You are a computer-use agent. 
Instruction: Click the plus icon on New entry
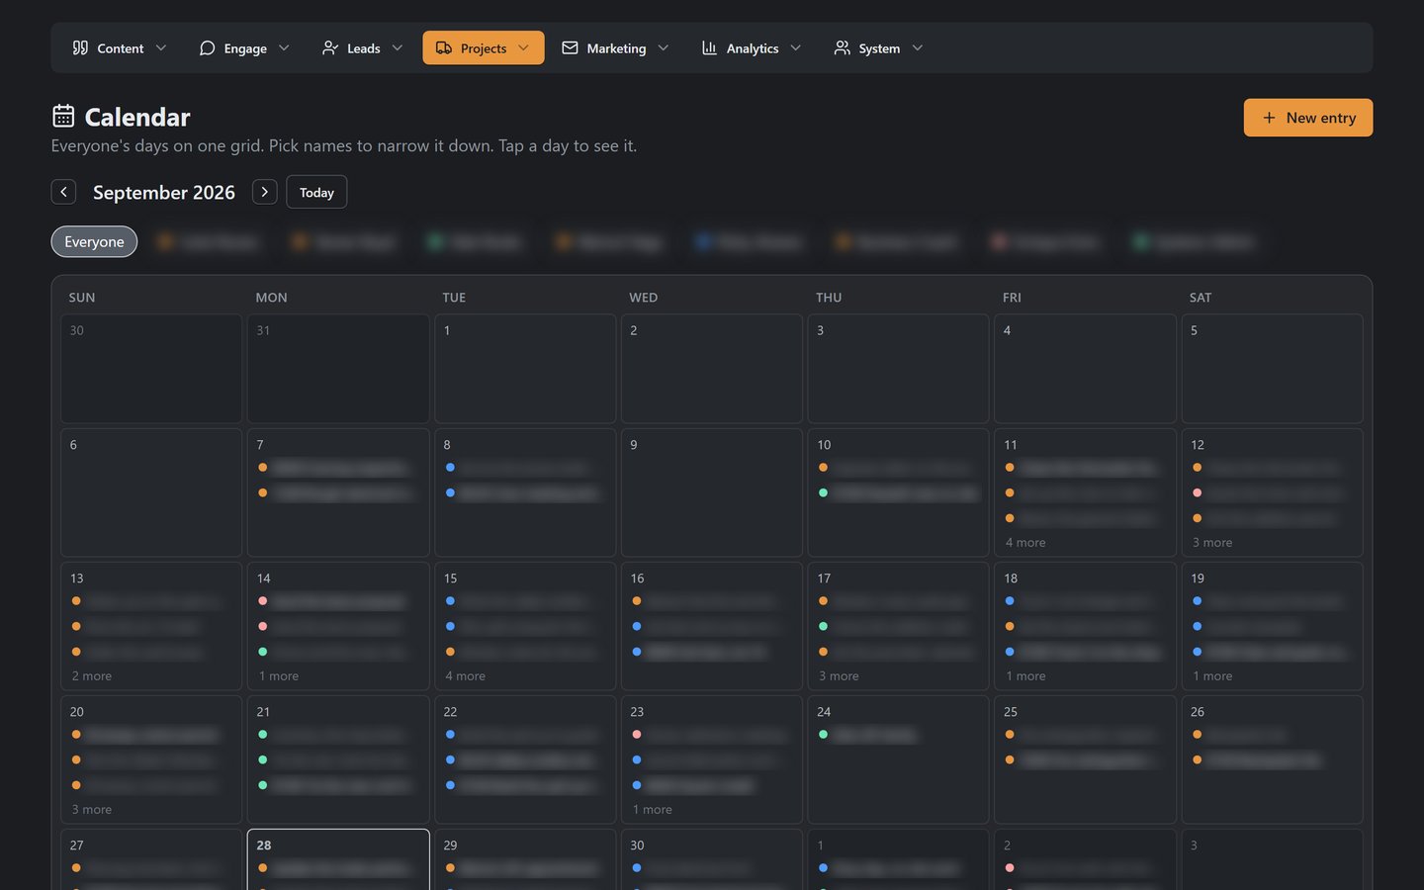[x=1269, y=118]
